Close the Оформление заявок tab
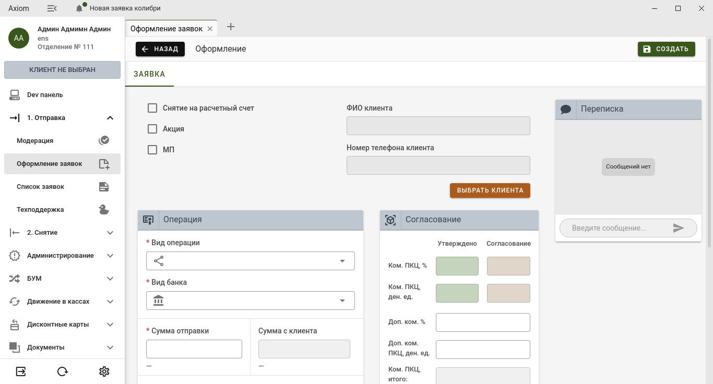The width and height of the screenshot is (713, 384). click(210, 29)
